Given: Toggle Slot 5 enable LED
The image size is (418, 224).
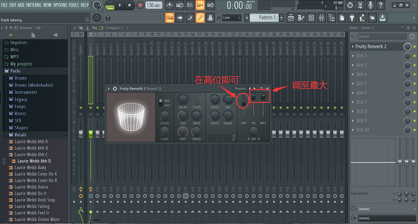Looking at the screenshot, I should tap(414, 84).
